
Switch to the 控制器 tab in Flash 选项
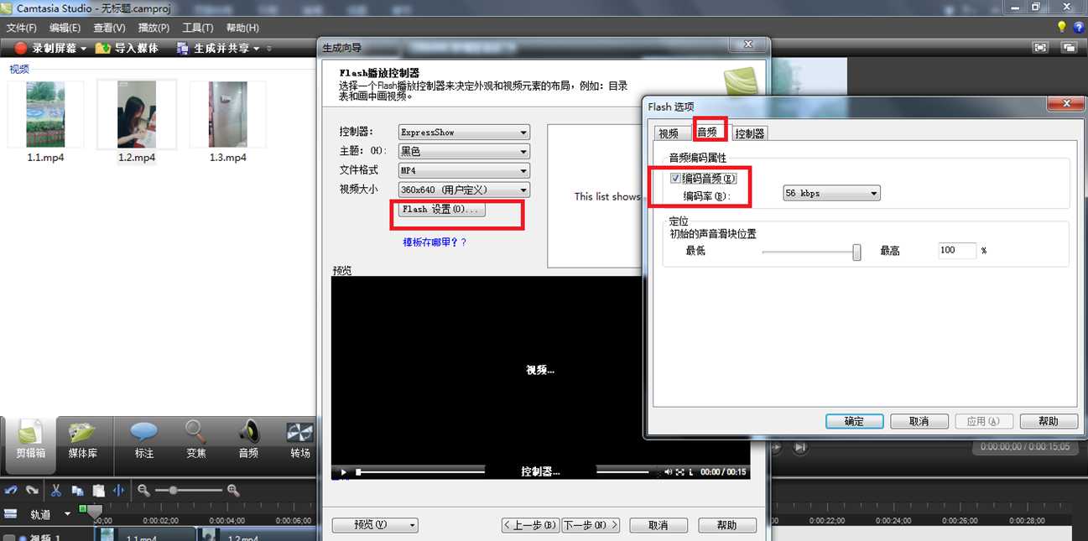click(x=749, y=133)
